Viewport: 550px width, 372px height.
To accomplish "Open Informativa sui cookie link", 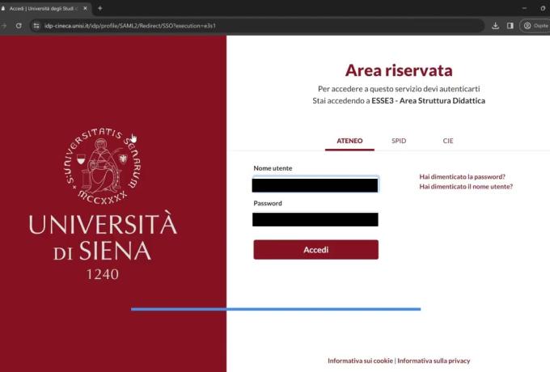I will (360, 361).
